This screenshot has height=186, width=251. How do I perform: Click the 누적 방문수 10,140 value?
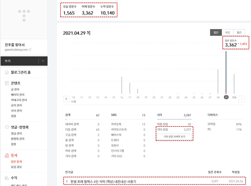tap(108, 13)
